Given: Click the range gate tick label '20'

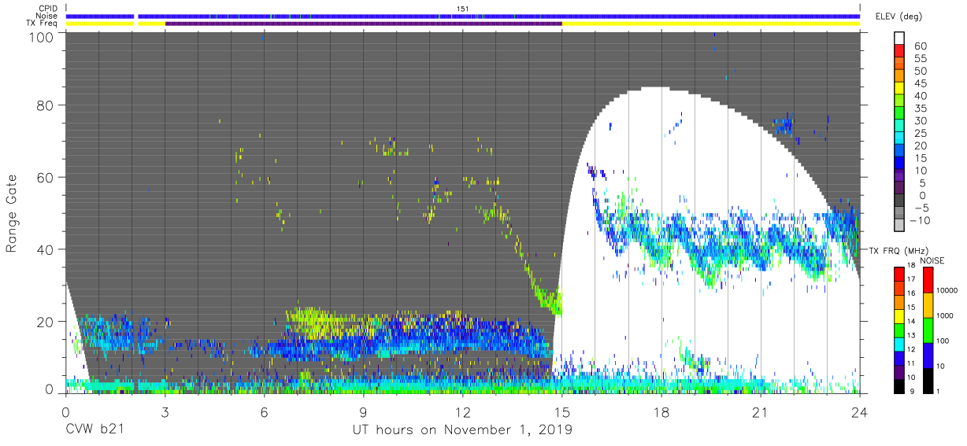Looking at the screenshot, I should (x=45, y=321).
